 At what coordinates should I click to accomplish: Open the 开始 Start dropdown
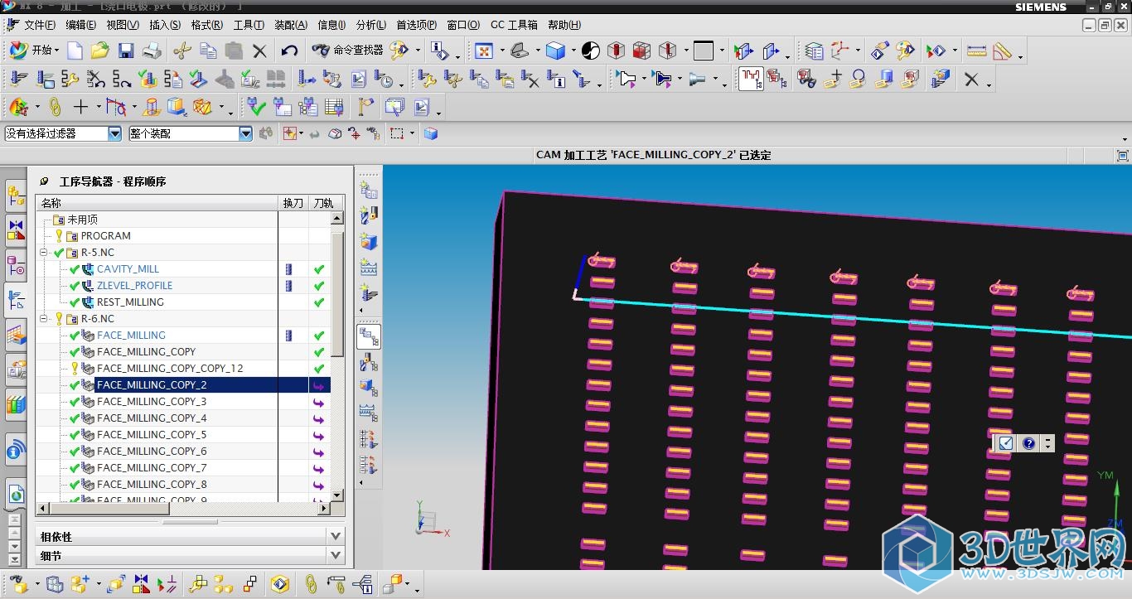pyautogui.click(x=34, y=51)
